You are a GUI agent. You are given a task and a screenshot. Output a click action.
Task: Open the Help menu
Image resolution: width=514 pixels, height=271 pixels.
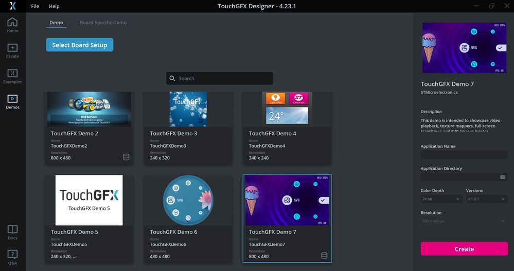(x=54, y=6)
